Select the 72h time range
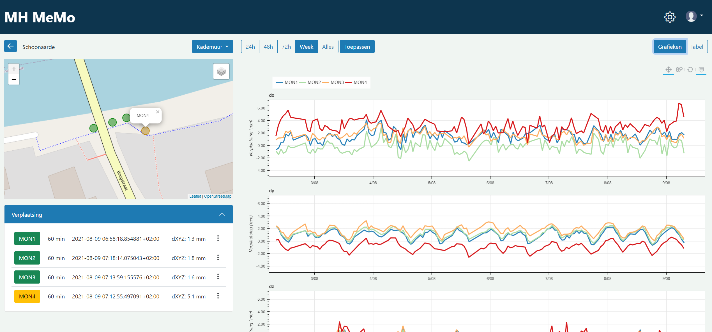 point(286,46)
